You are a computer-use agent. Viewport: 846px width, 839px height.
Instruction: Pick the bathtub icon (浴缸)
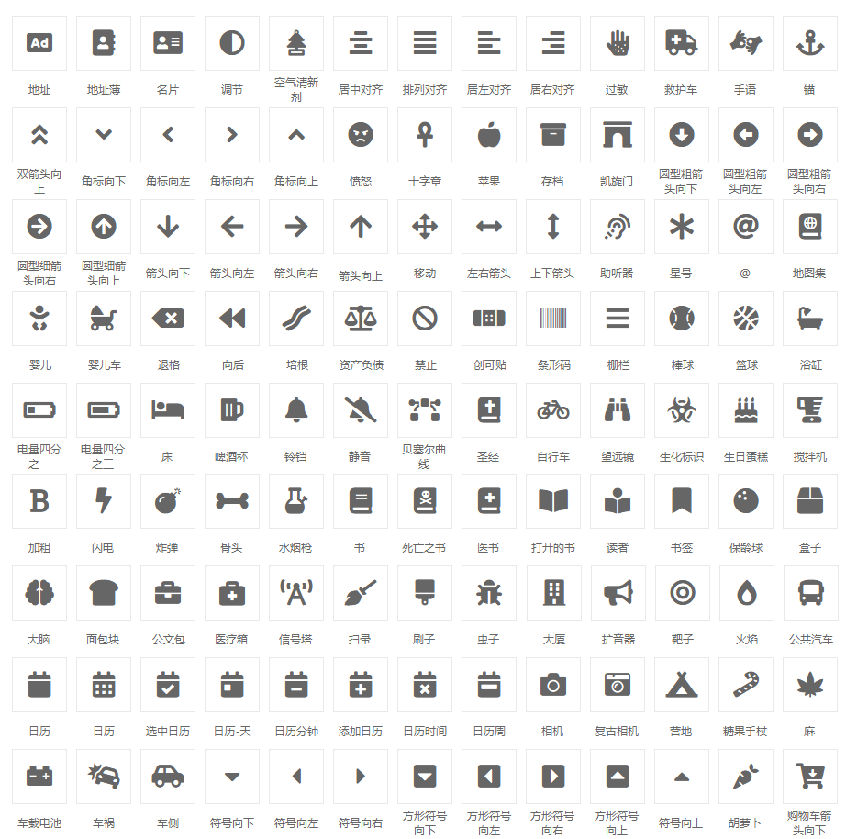(x=810, y=319)
